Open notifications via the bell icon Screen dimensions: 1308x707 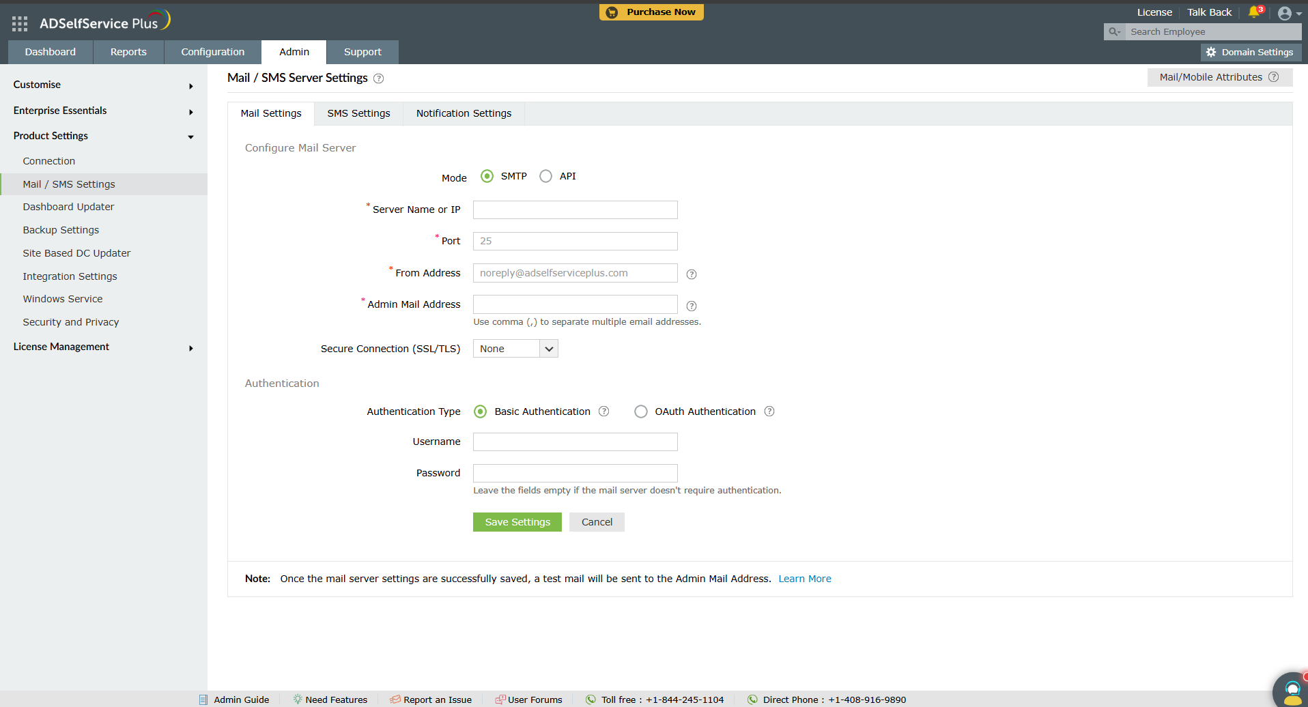[x=1253, y=12]
